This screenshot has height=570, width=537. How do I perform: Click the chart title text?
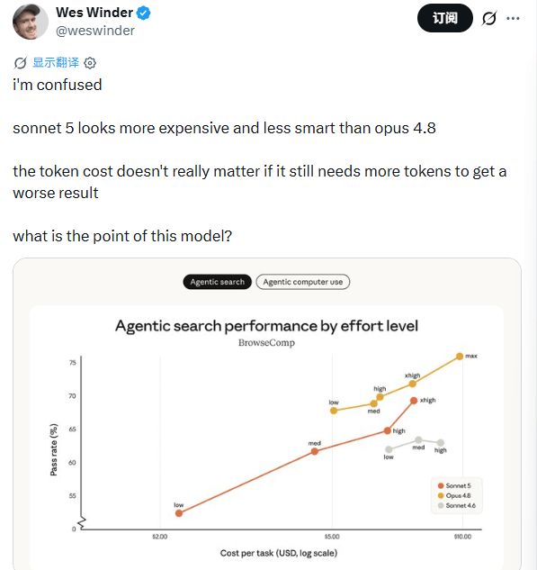[266, 326]
